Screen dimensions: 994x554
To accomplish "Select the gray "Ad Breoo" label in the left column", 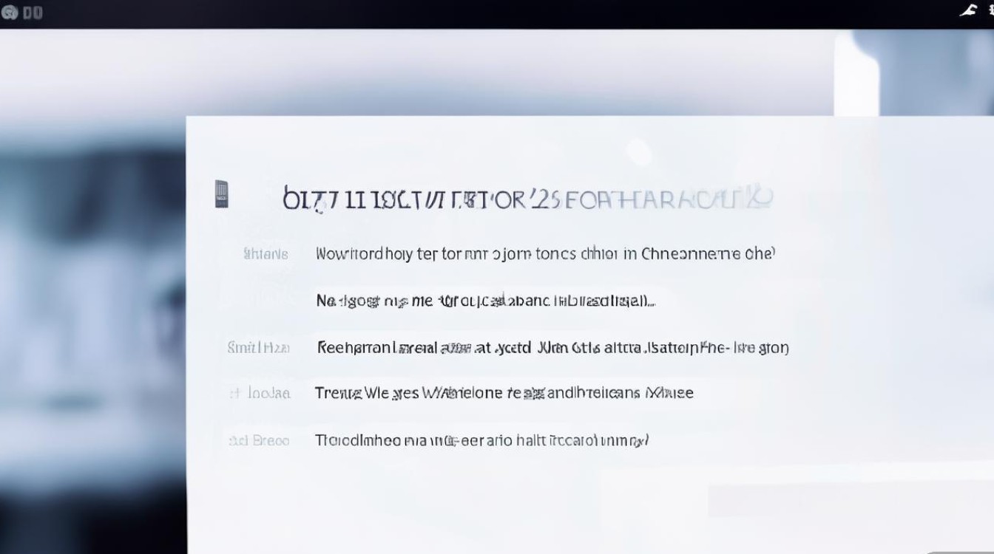I will click(259, 441).
